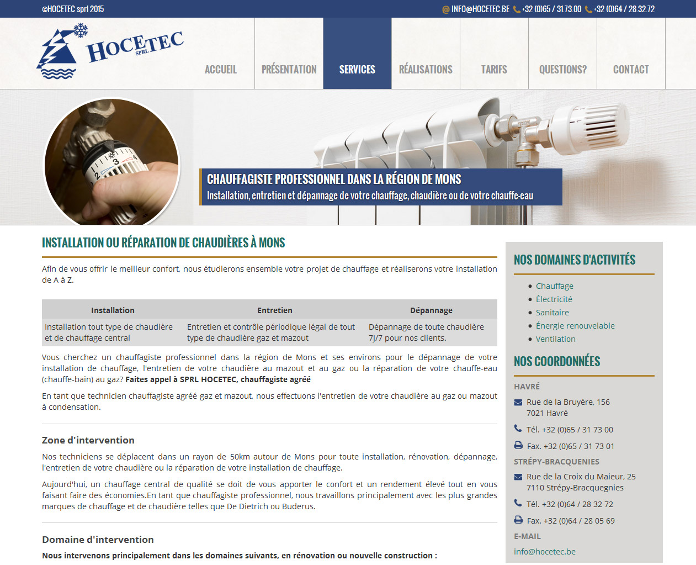
Task: Click phone icon before +32 (0)64 / 28.32.72
Action: click(x=588, y=9)
